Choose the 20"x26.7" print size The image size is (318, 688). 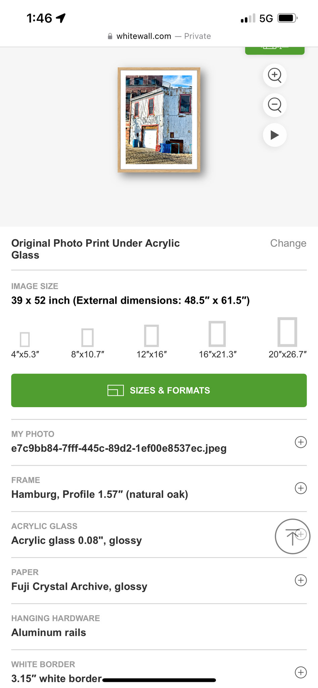pyautogui.click(x=287, y=332)
